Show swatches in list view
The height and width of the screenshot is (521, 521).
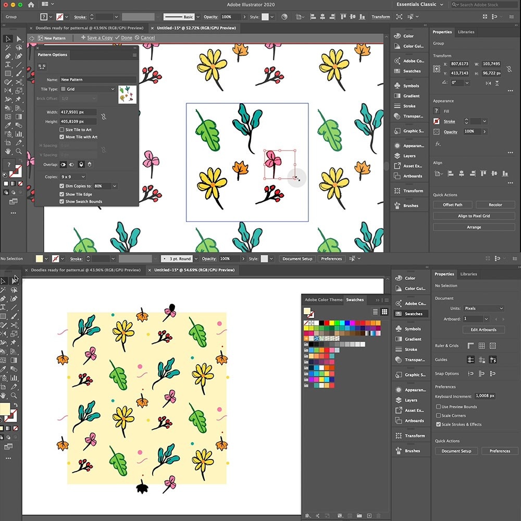(x=375, y=312)
